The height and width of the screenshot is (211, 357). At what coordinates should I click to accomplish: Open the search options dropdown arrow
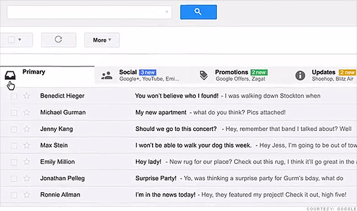[167, 12]
